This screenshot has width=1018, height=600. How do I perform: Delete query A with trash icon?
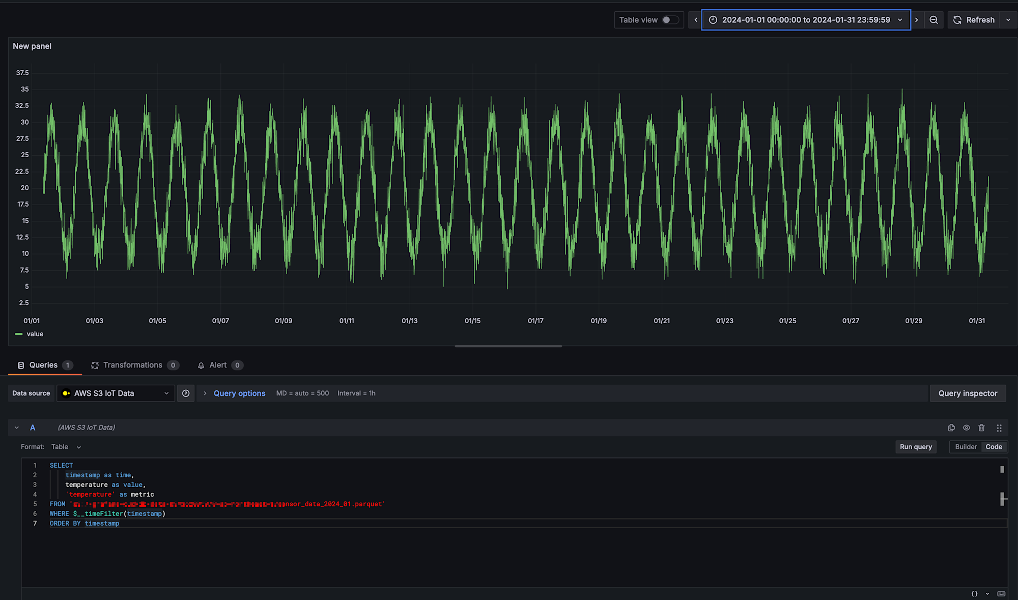[x=981, y=427]
